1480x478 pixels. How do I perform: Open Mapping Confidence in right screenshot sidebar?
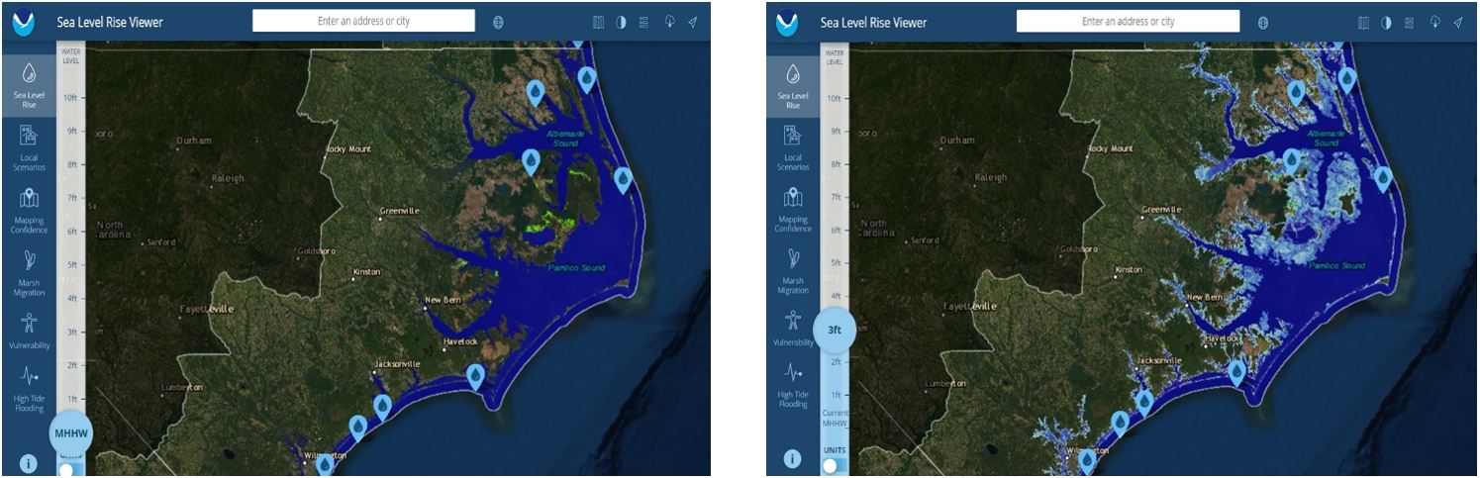[x=793, y=210]
